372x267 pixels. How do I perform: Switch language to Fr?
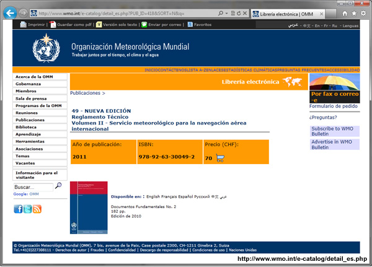(x=326, y=25)
